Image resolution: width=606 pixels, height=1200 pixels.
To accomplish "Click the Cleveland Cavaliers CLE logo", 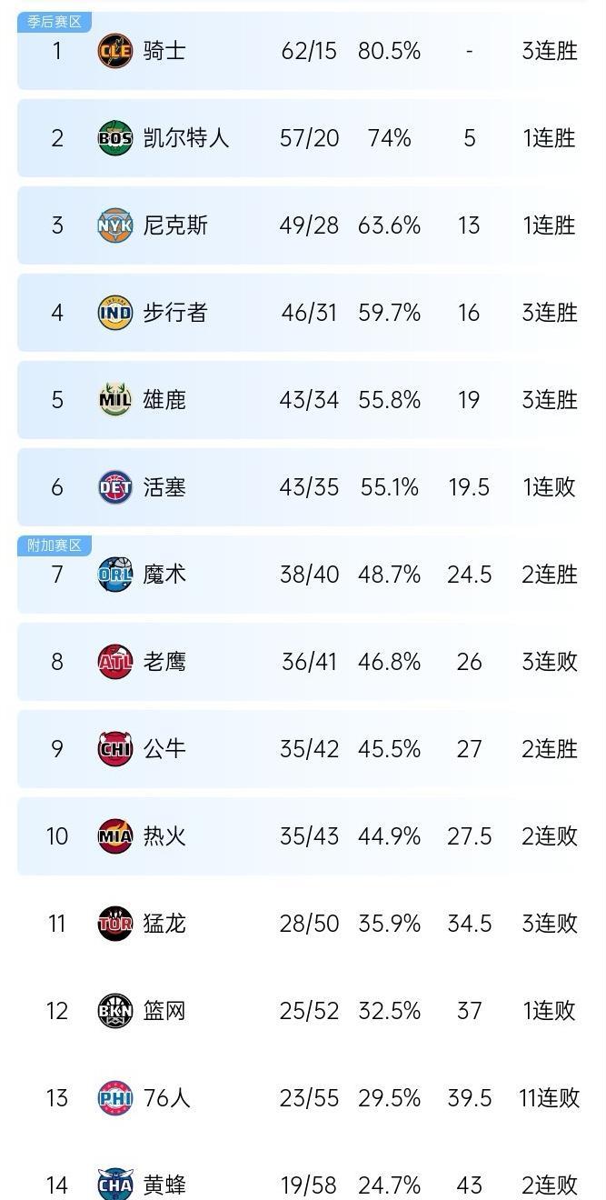I will [x=115, y=51].
